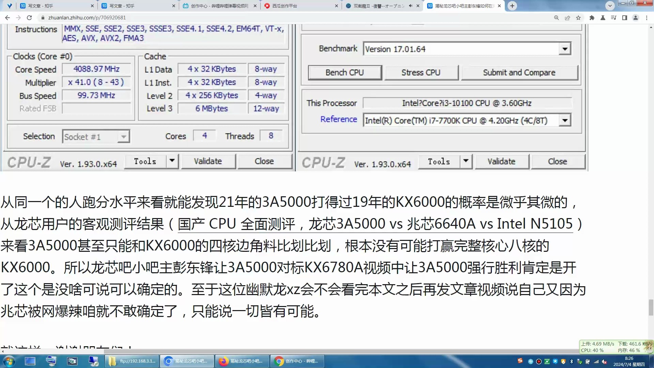This screenshot has width=654, height=368.
Task: Open the ftp://192.168.3.1 folder taskbar item
Action: [x=133, y=361]
